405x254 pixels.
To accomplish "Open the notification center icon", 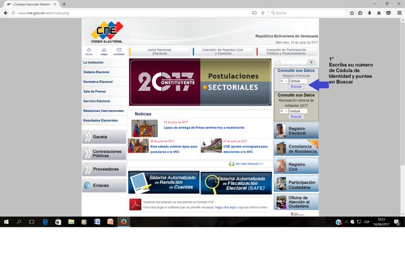I will tap(397, 222).
